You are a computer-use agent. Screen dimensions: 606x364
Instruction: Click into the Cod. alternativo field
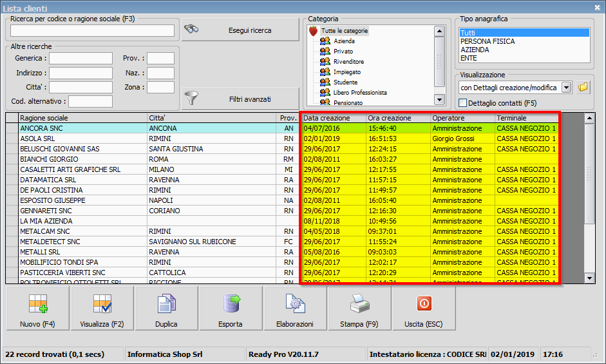point(90,101)
